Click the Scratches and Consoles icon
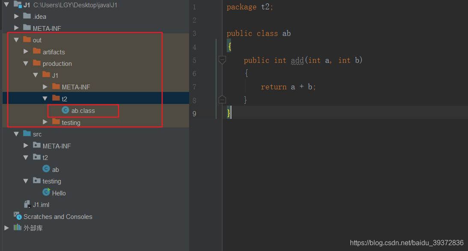Viewport: 468px width, 251px height. point(18,216)
